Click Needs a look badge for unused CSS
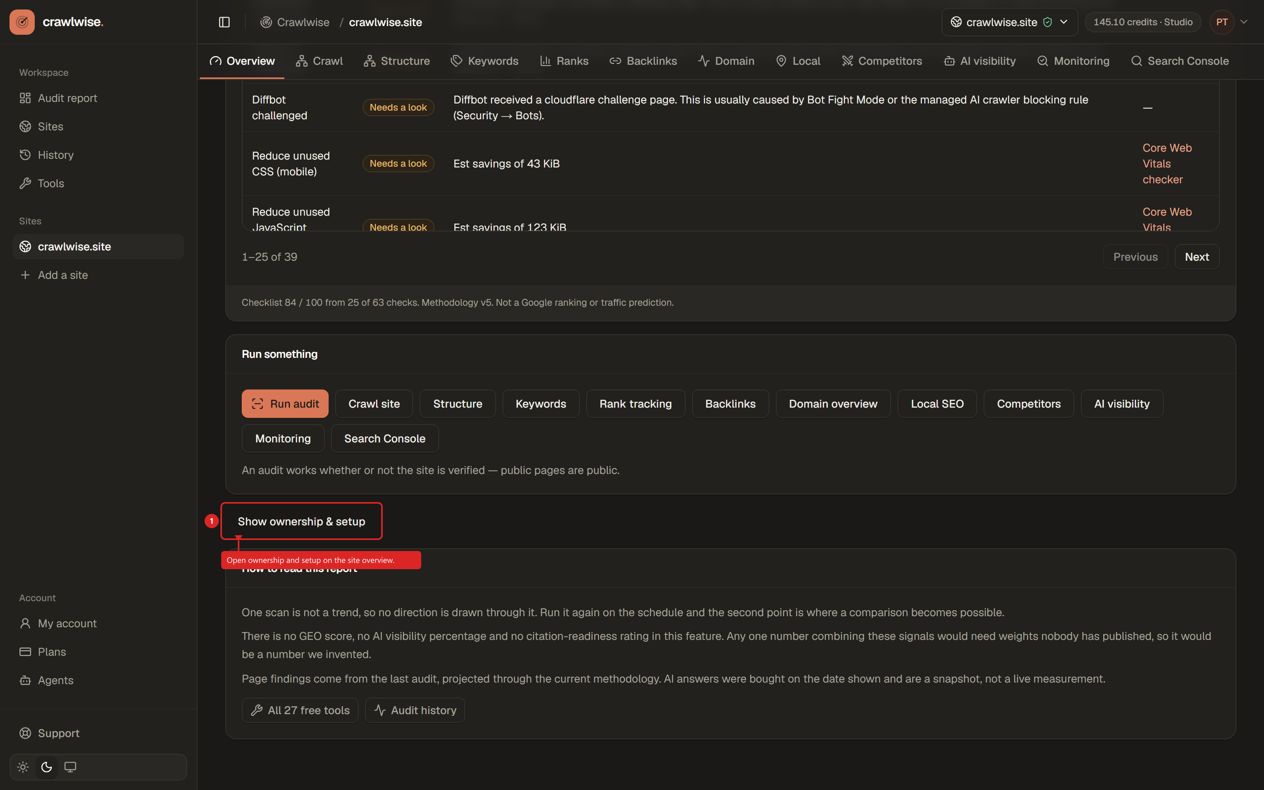 tap(398, 164)
